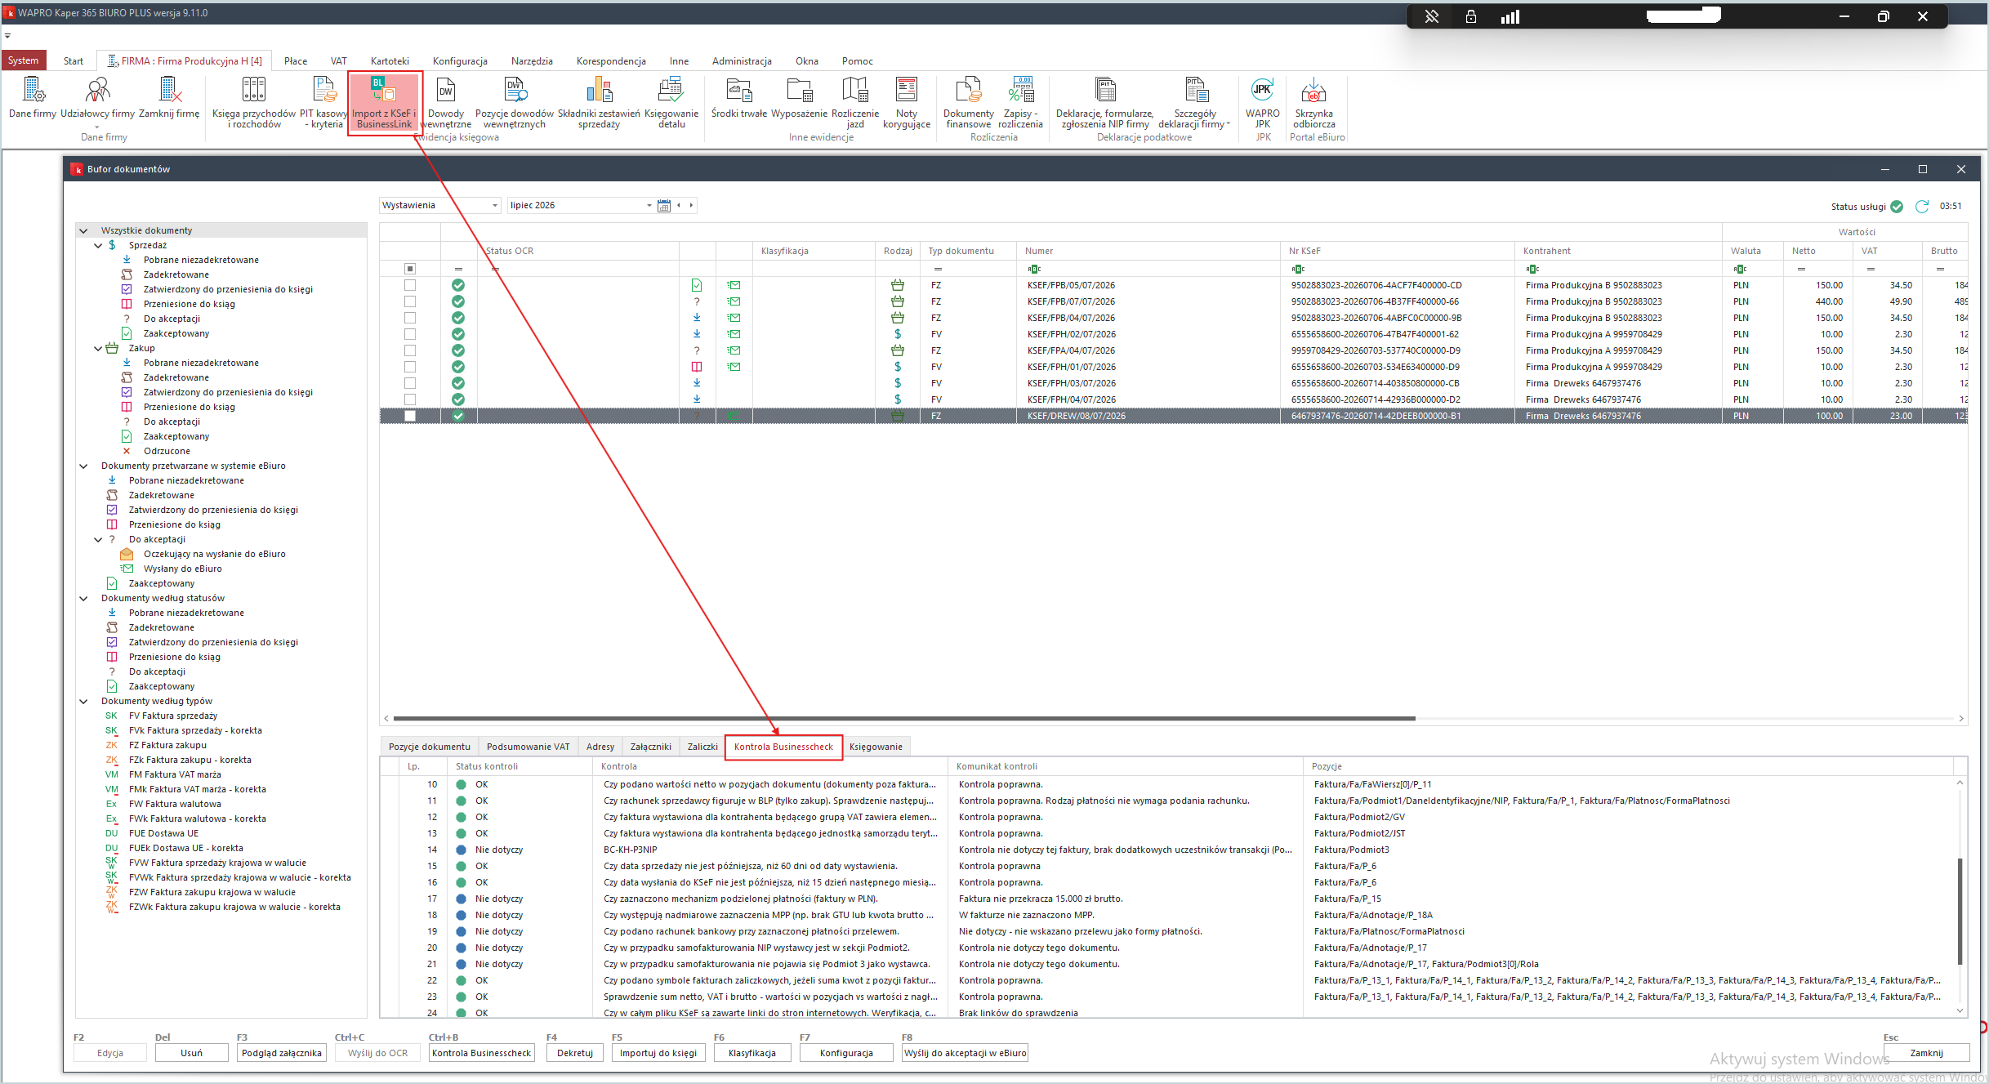Image resolution: width=1989 pixels, height=1084 pixels.
Task: Open the Administracja menu
Action: [x=742, y=61]
